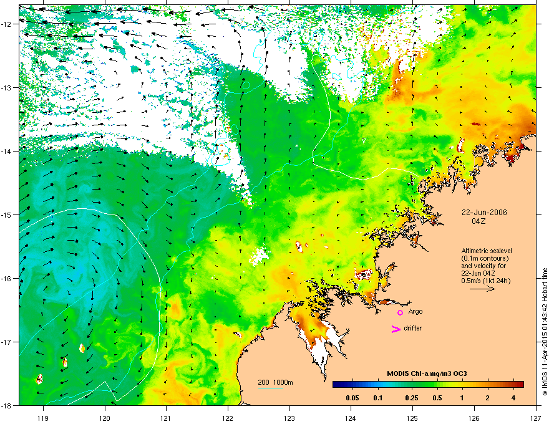
Task: Click the -15 latitude axis label
Action: tap(7, 214)
